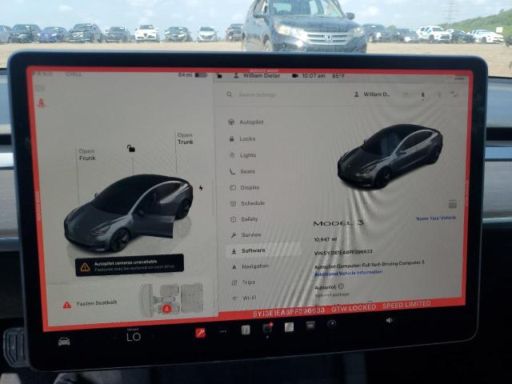
Task: Open the Schedule settings menu
Action: pos(247,203)
